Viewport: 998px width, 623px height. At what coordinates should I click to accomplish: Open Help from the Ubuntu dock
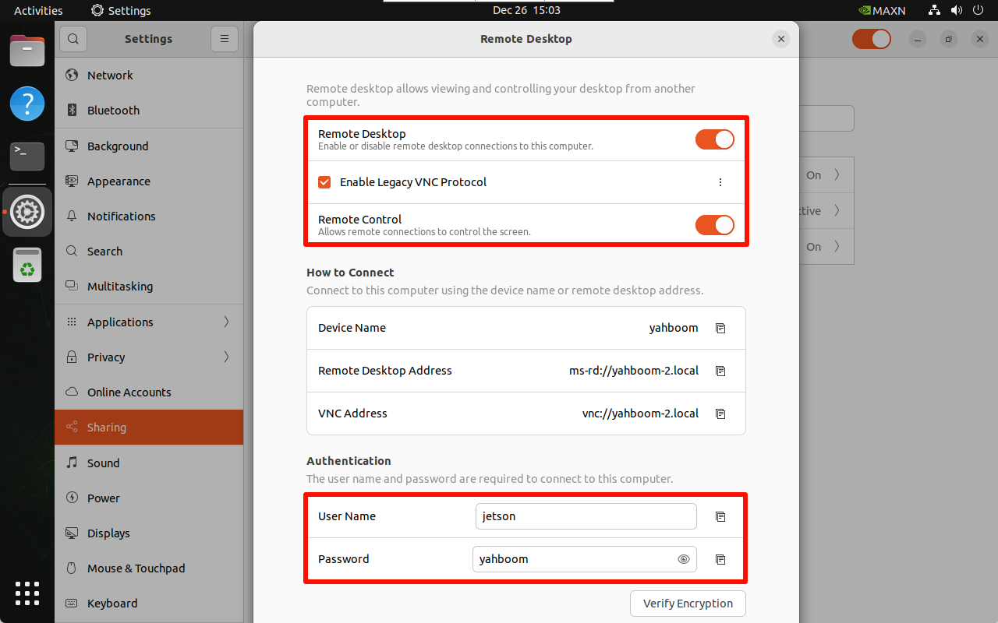(27, 104)
